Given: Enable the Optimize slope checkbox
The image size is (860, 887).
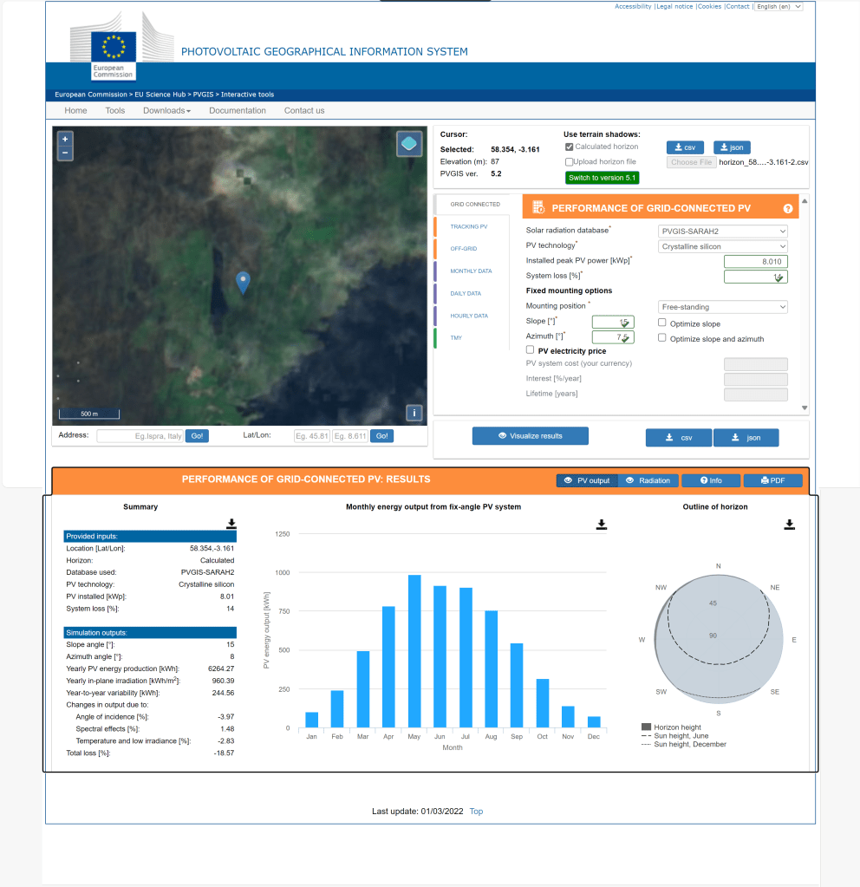Looking at the screenshot, I should pyautogui.click(x=662, y=323).
